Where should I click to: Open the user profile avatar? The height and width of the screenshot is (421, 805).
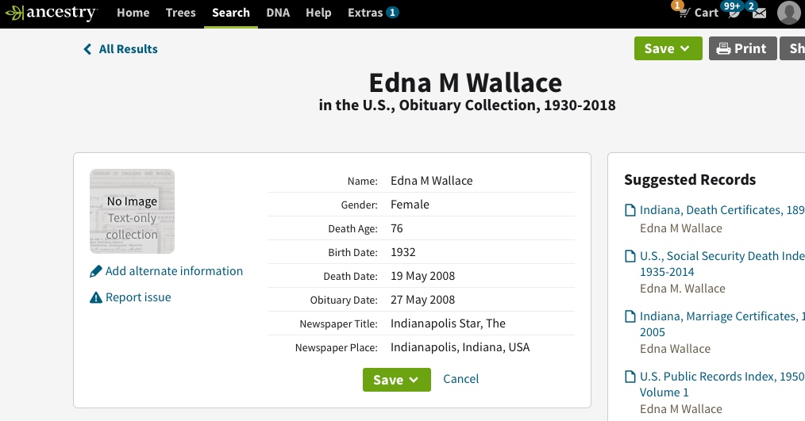(x=789, y=13)
